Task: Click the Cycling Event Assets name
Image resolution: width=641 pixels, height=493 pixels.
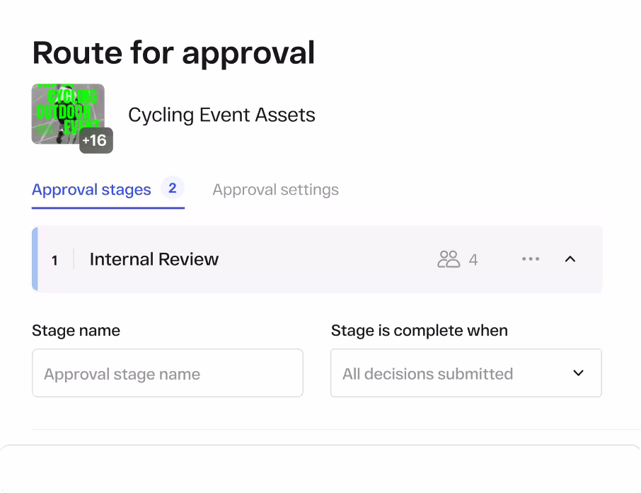Action: 221,115
